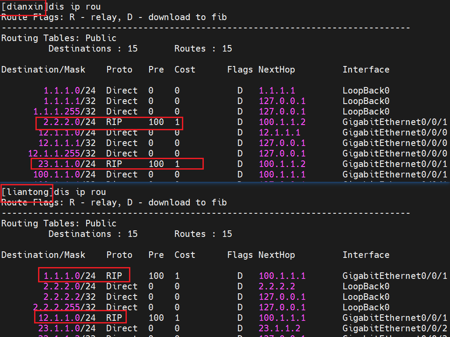Click next hop address 23.1.1.2

[279, 328]
